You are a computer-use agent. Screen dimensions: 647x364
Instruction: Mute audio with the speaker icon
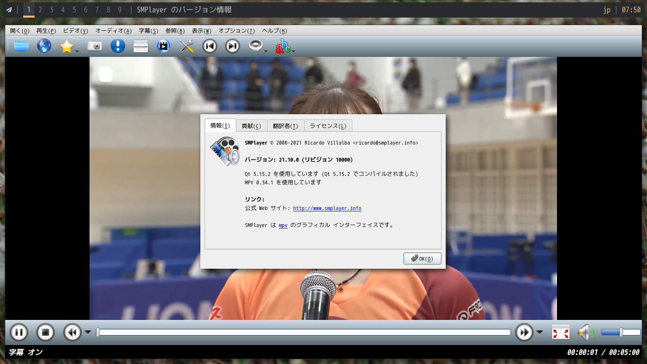pos(586,332)
